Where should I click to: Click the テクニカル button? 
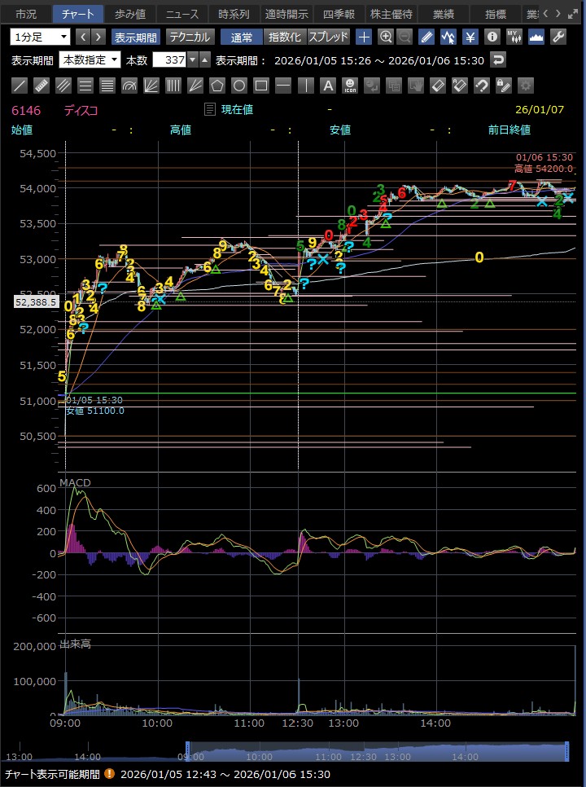190,37
